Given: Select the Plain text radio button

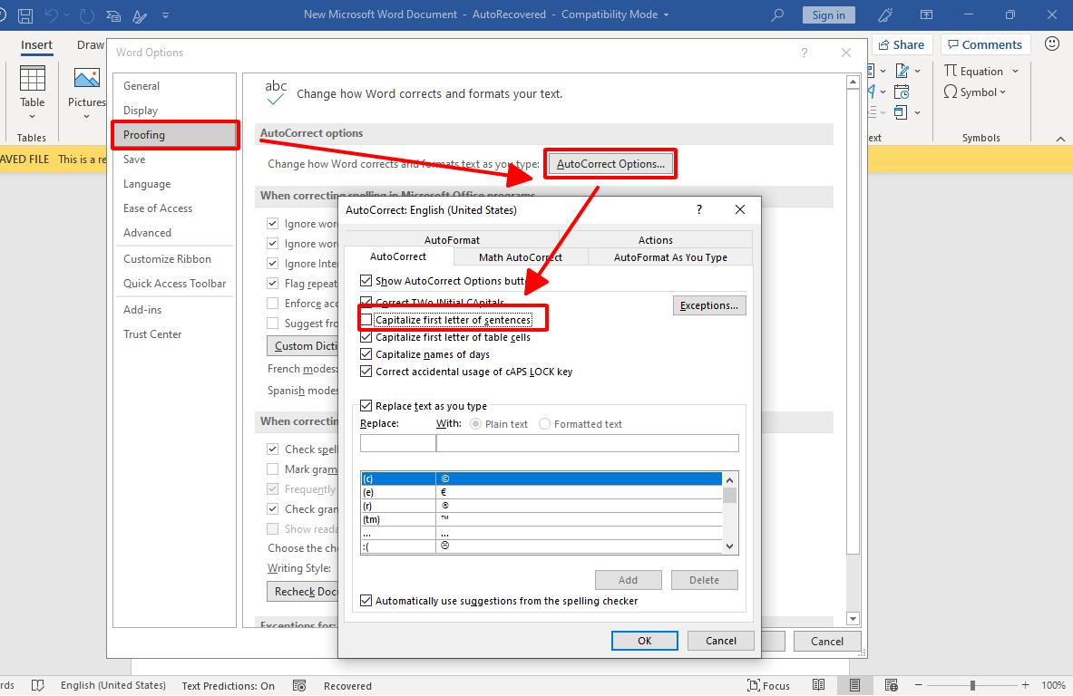Looking at the screenshot, I should click(x=475, y=424).
